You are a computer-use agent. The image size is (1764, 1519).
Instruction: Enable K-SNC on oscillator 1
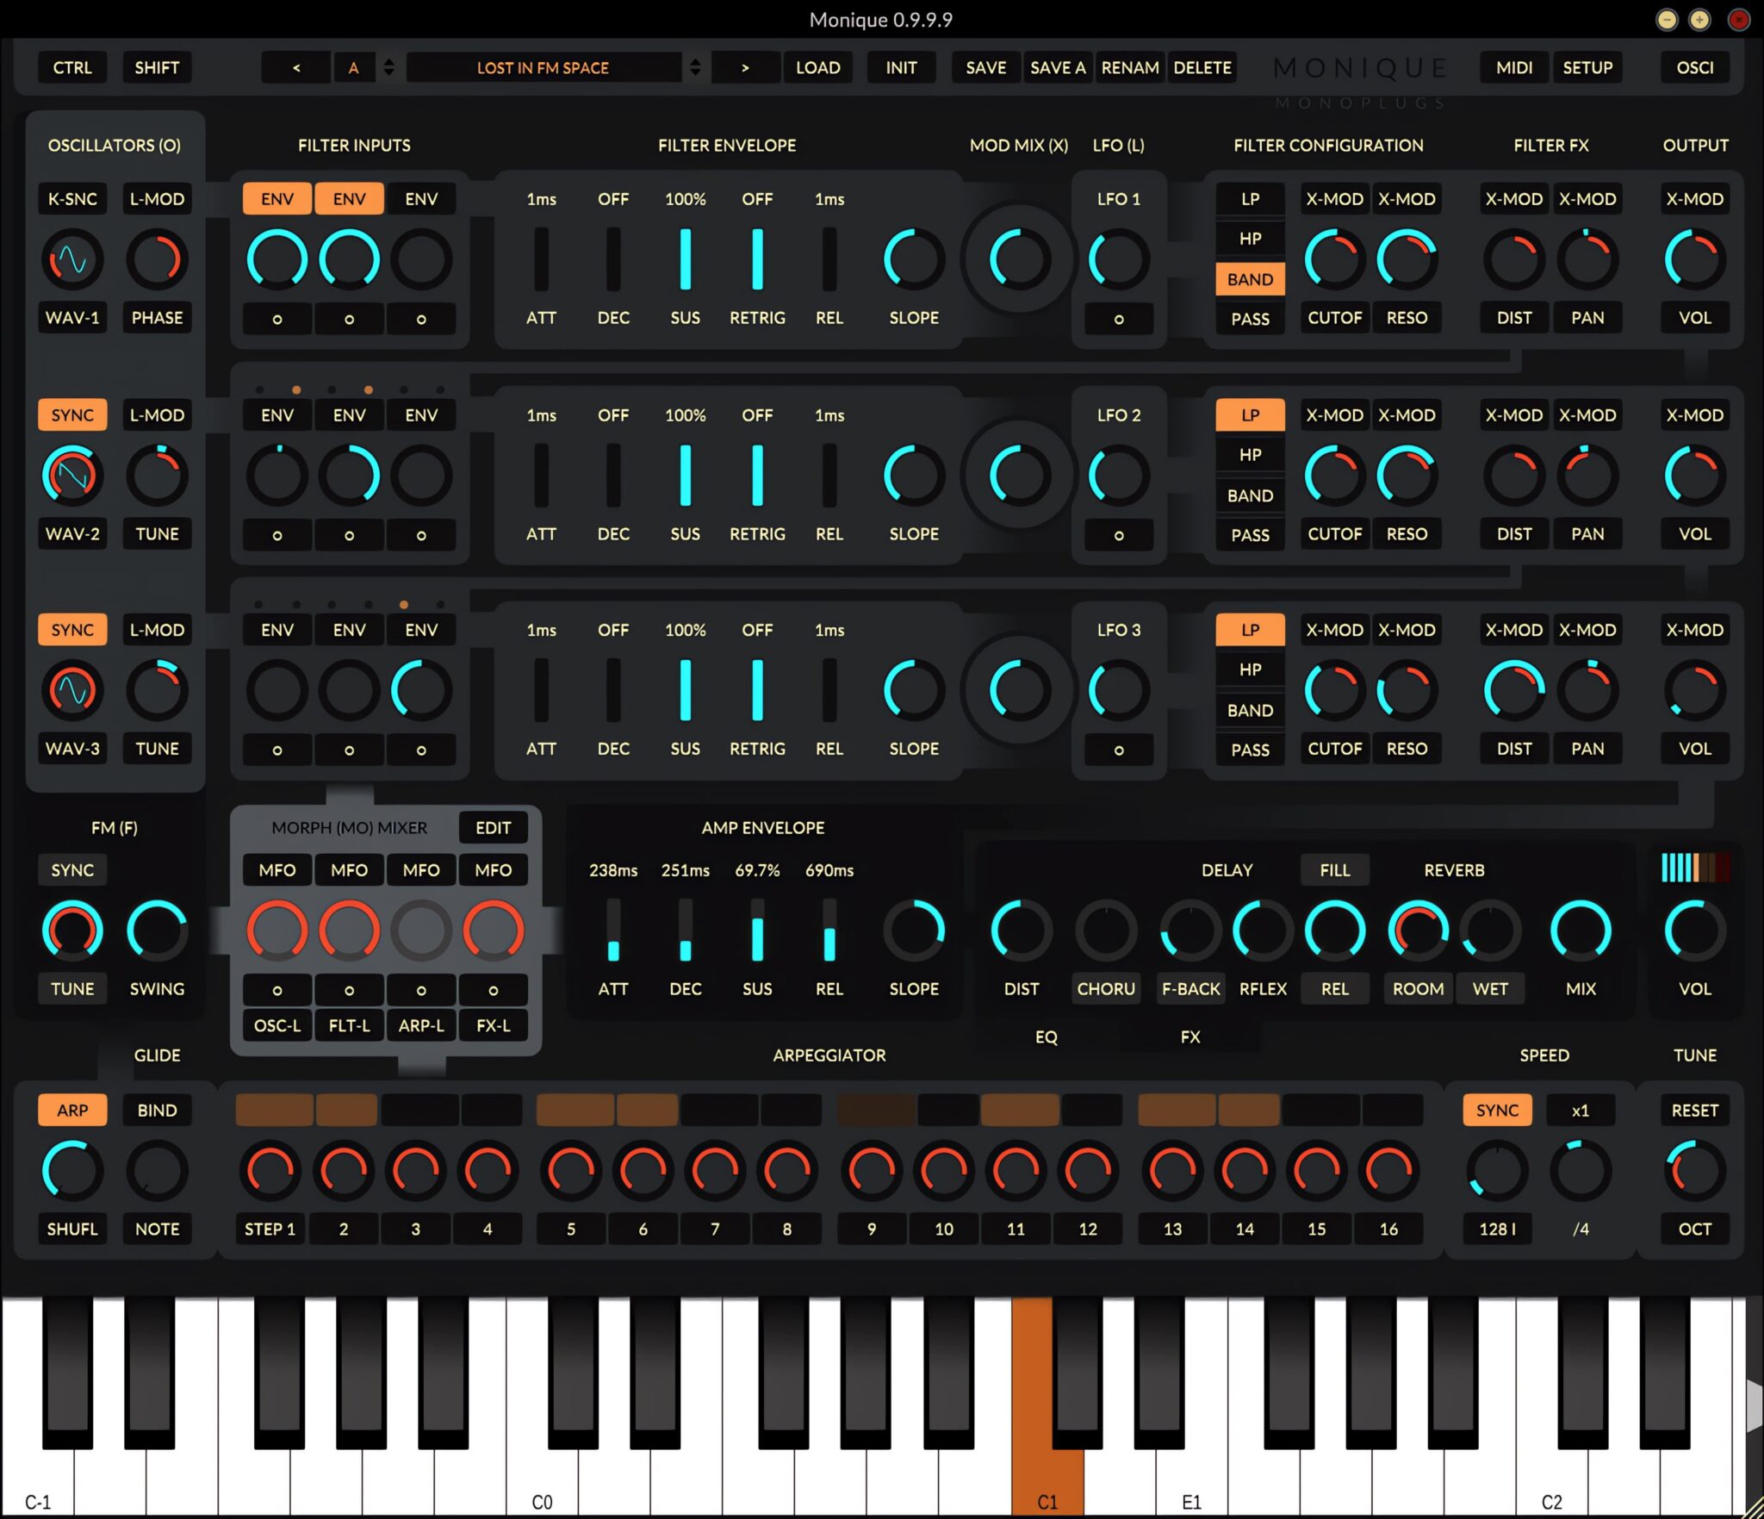[x=72, y=198]
